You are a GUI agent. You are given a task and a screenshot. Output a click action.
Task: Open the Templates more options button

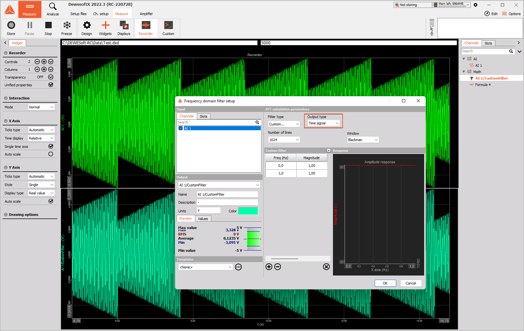(x=238, y=267)
